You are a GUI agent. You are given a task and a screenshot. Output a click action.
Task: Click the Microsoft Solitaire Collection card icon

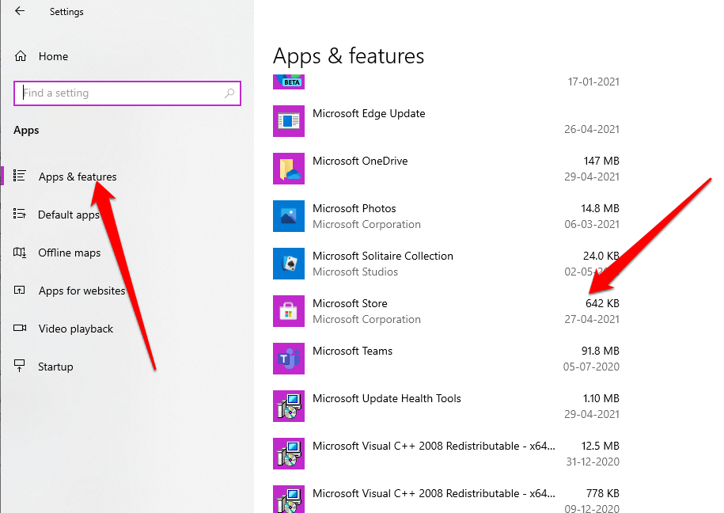(289, 264)
